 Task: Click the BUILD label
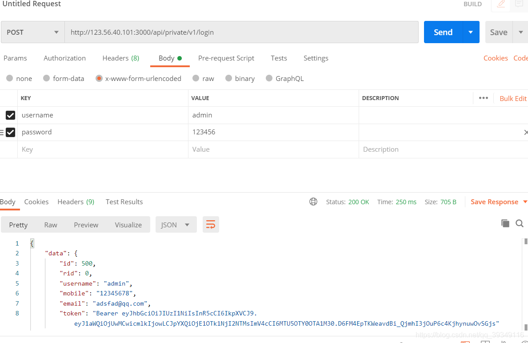coord(472,4)
